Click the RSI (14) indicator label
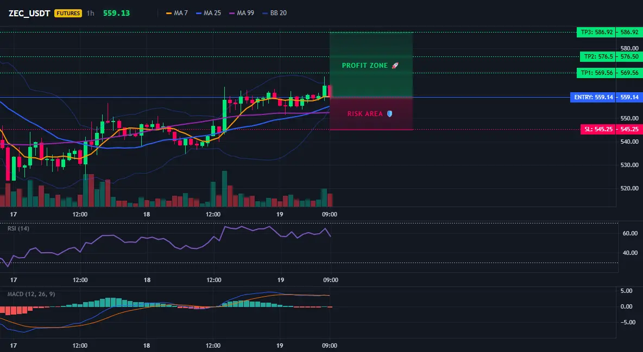 tap(18, 228)
